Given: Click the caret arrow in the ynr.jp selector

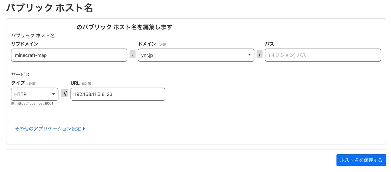Looking at the screenshot, I should 249,55.
